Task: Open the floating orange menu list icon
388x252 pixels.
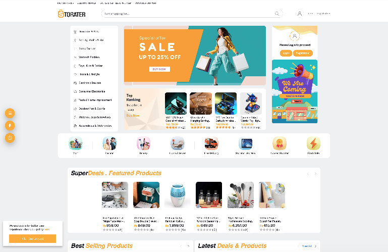Action: 10,113
